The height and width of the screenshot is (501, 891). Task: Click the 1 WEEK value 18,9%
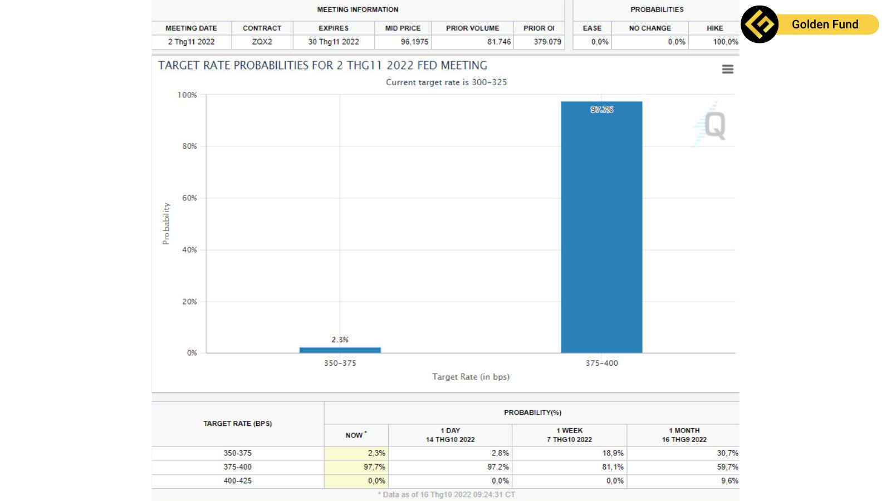click(613, 453)
